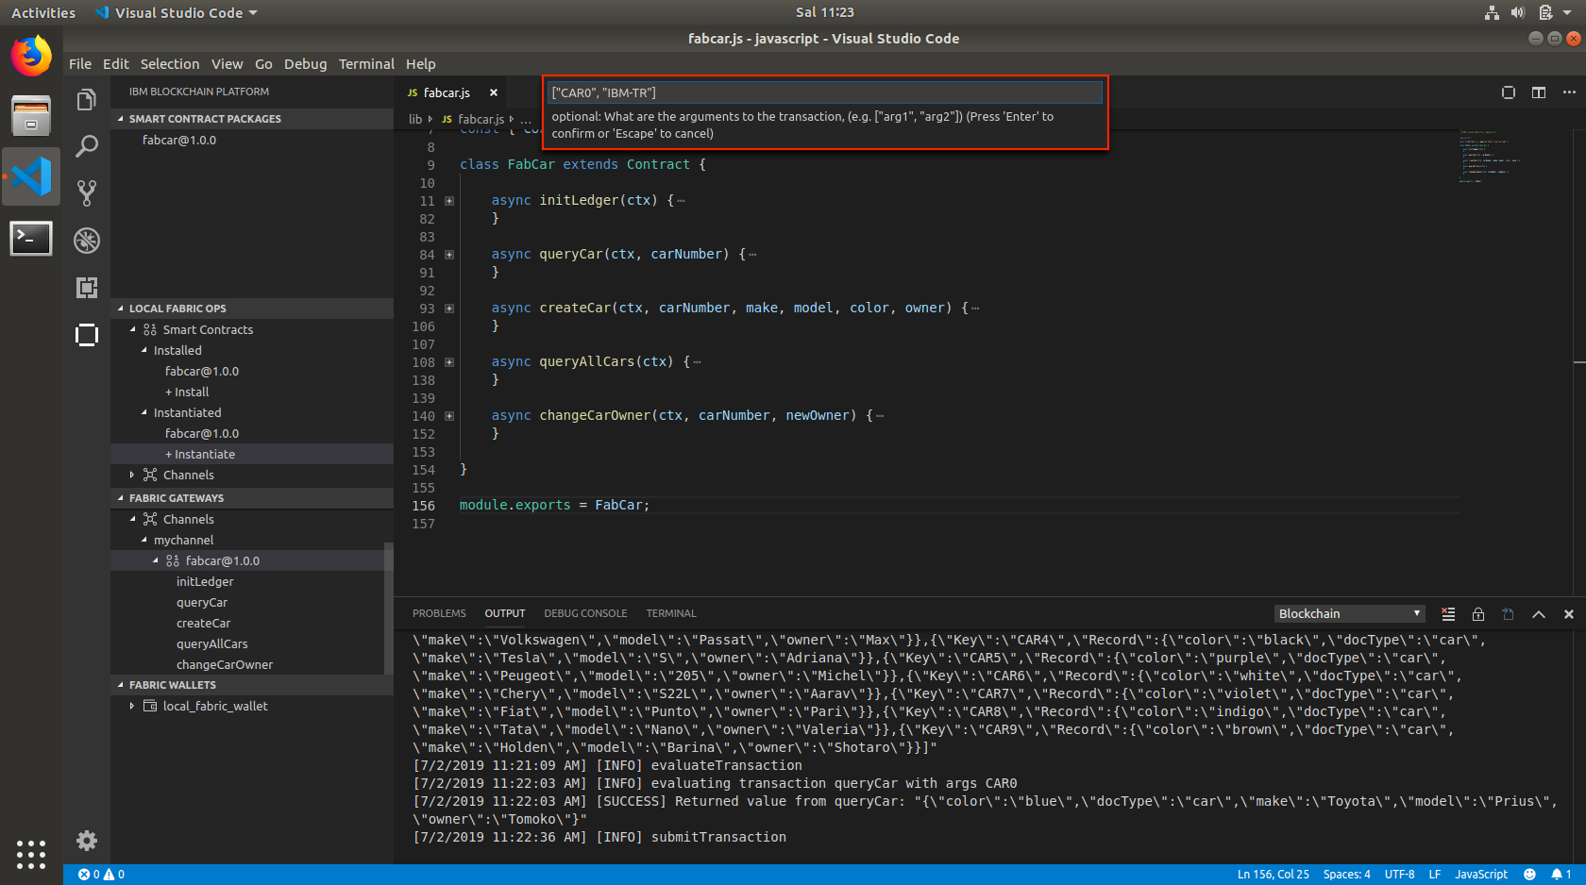
Task: Clear the output panel
Action: click(x=1448, y=614)
